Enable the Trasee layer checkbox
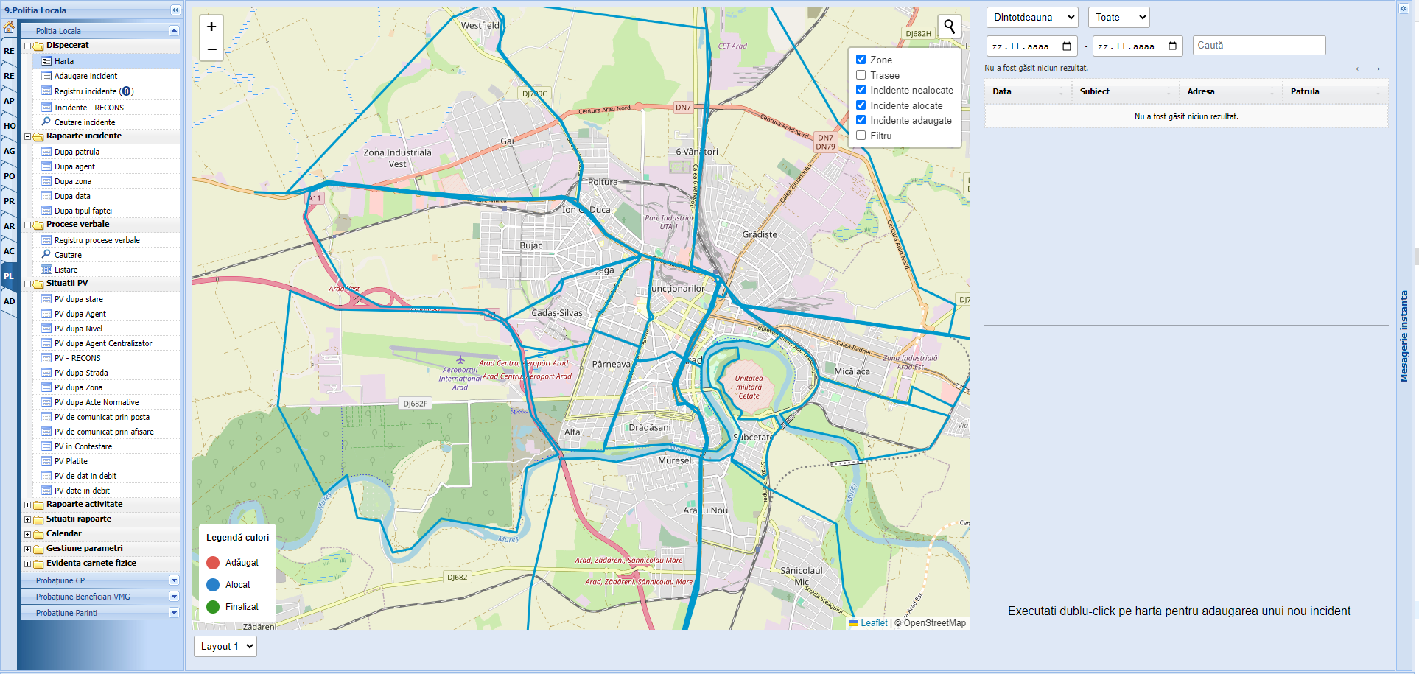This screenshot has width=1419, height=674. pos(861,75)
